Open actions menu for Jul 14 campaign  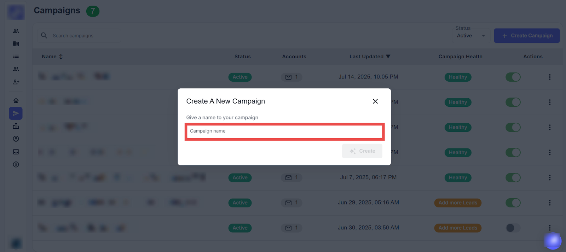550,77
